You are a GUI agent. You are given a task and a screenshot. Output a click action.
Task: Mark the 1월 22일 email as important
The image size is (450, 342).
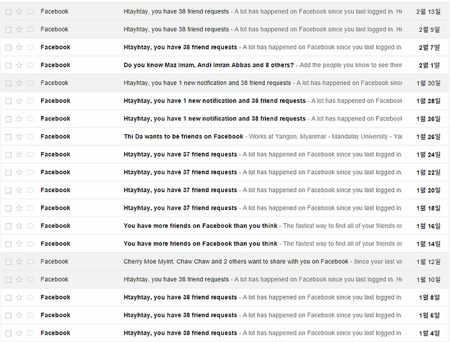point(30,172)
